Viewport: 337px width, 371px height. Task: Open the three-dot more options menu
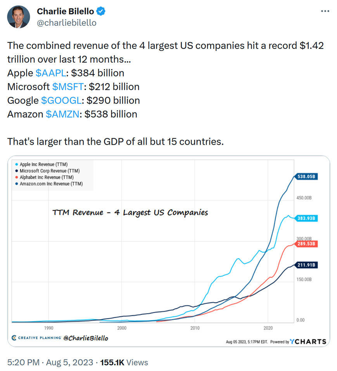325,11
